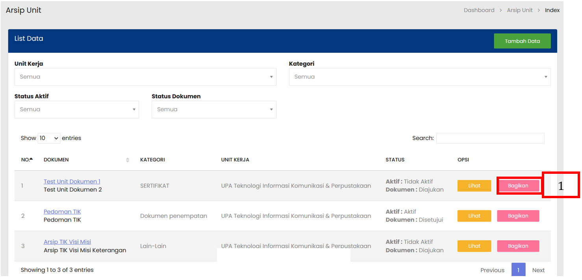Open the Test Unit Dokumen 1 link
Screen dimensions: 582x280
[x=72, y=181]
